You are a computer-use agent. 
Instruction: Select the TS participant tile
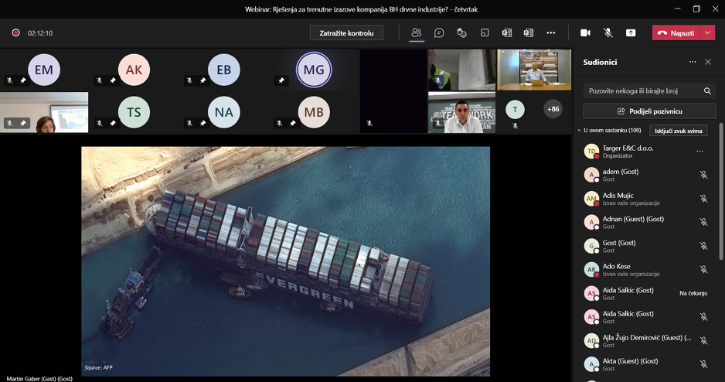[x=134, y=112]
